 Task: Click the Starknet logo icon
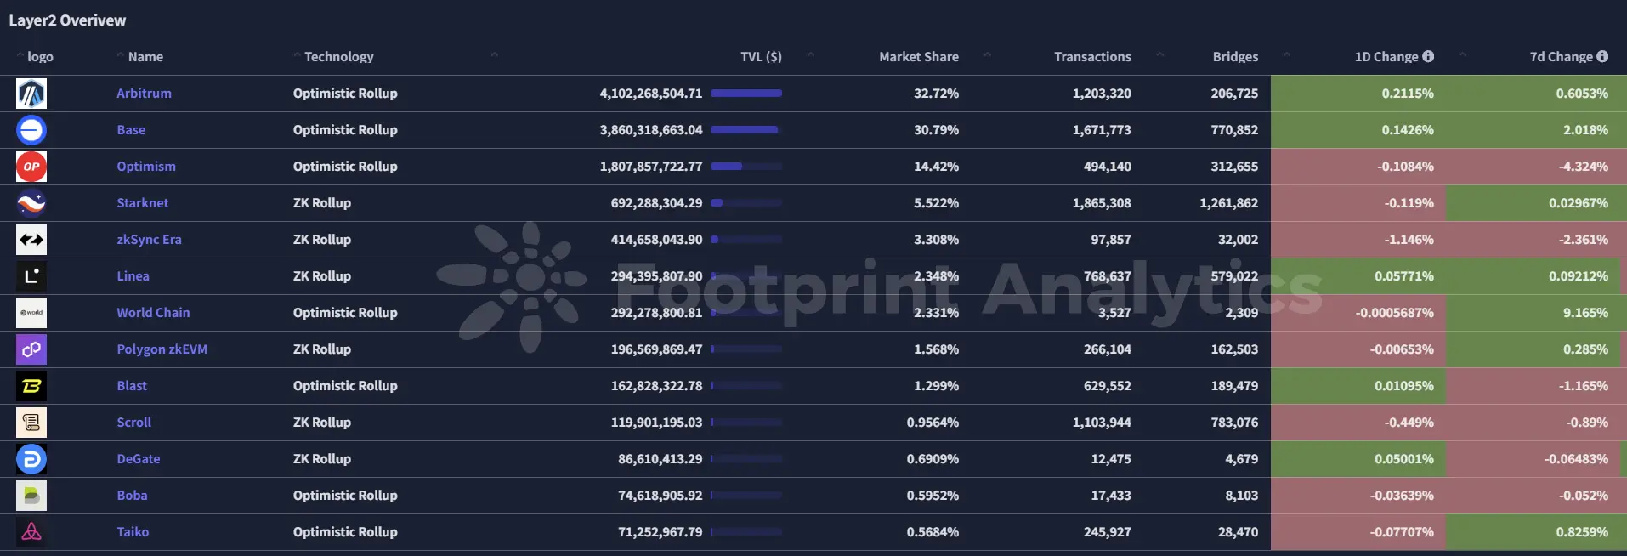pos(31,203)
